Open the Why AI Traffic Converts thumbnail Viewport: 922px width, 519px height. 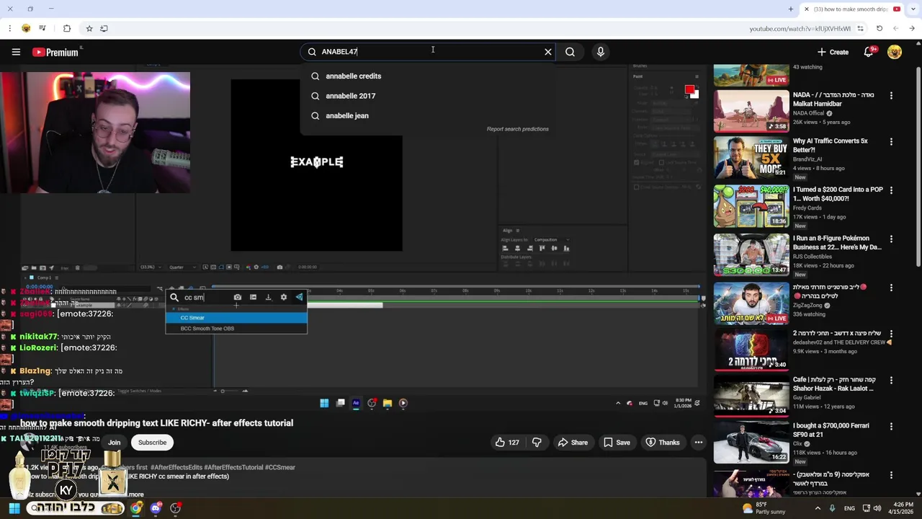coord(751,158)
